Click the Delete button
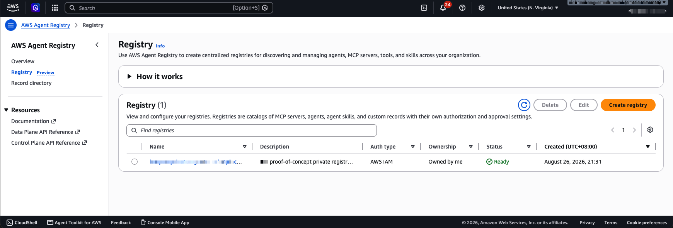The height and width of the screenshot is (228, 673). click(550, 105)
